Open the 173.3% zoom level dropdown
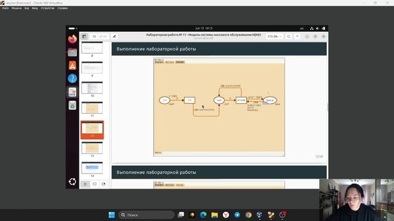This screenshot has width=394, height=221. [x=274, y=37]
